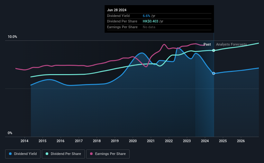Click the 2020 x-axis label
Image resolution: width=264 pixels, height=163 pixels.
click(x=133, y=141)
